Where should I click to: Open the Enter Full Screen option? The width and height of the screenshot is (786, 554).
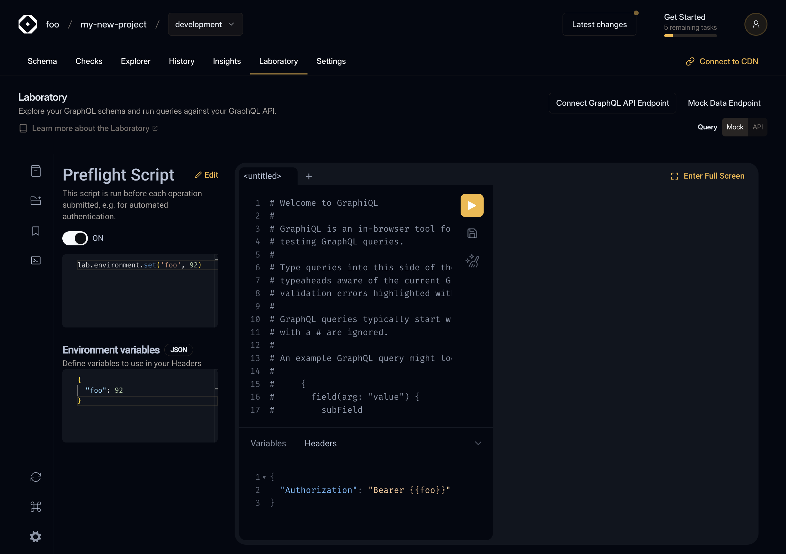coord(707,176)
